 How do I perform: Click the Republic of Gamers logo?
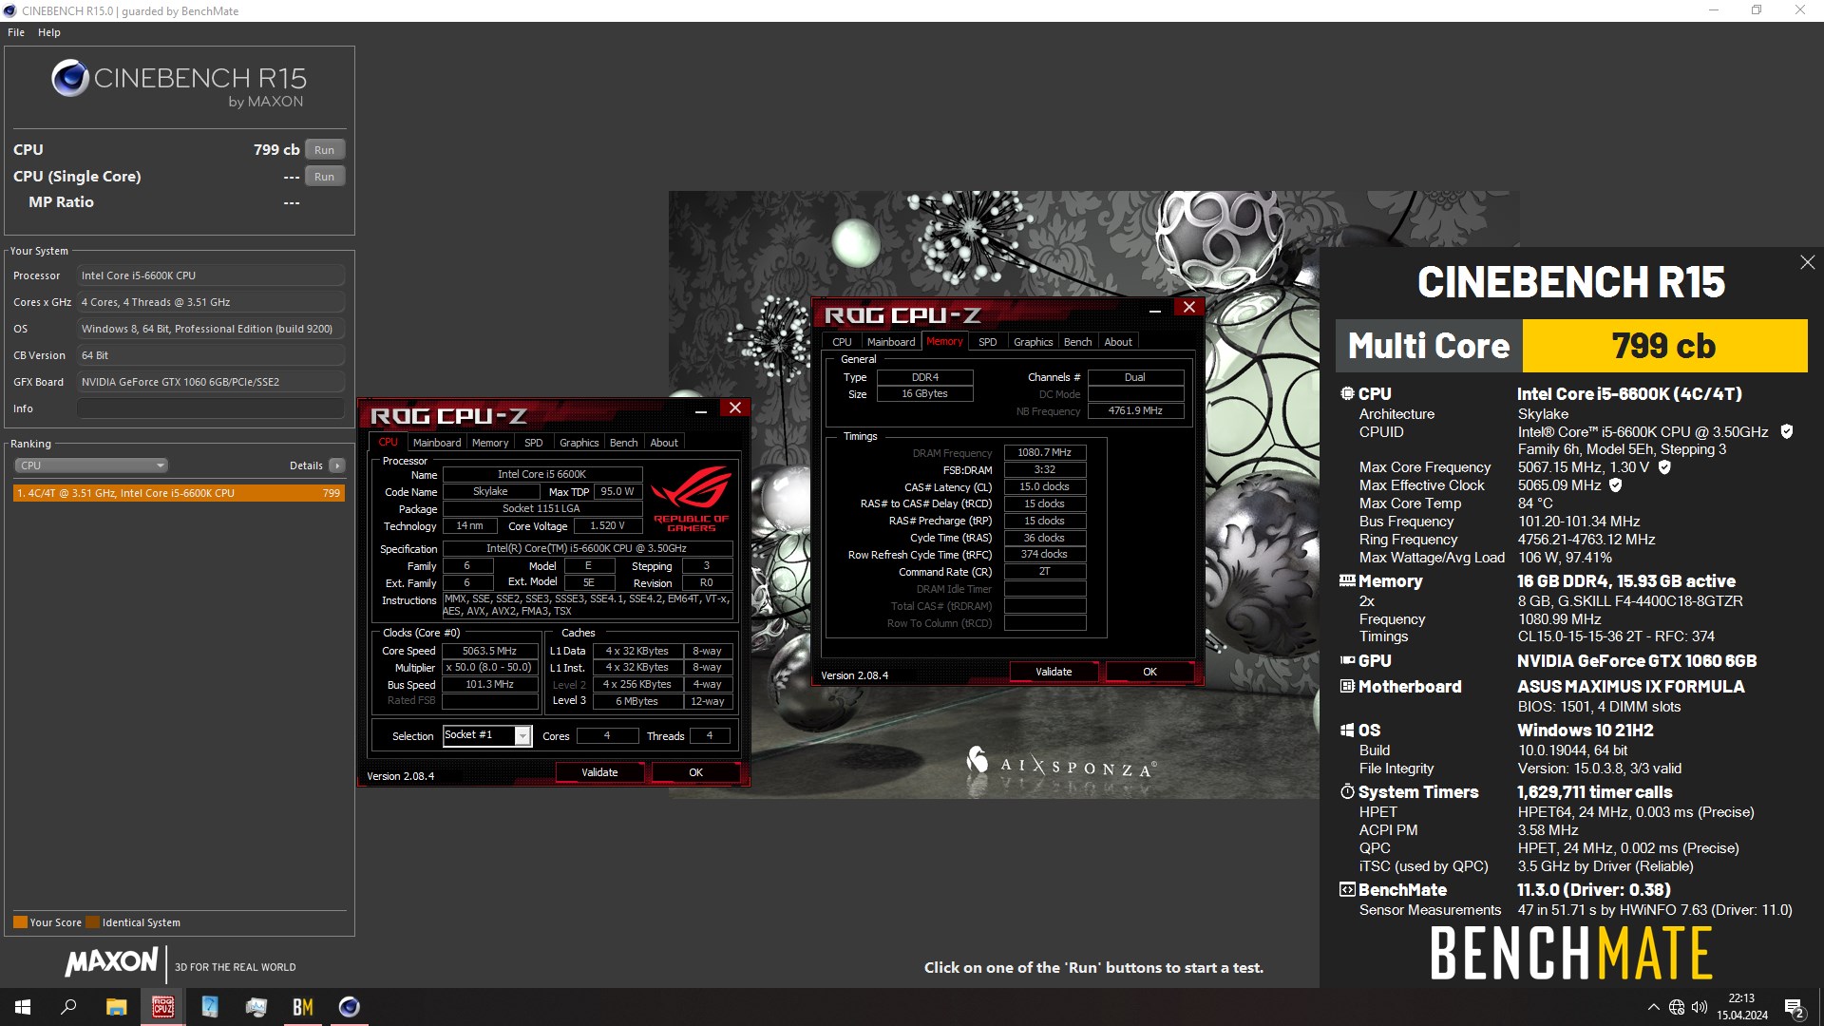click(691, 499)
